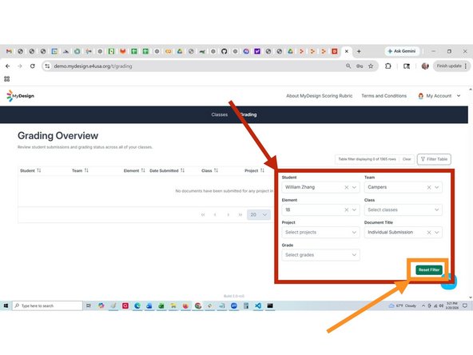Image resolution: width=473 pixels, height=355 pixels.
Task: Click the browser forward arrow
Action: pyautogui.click(x=20, y=66)
